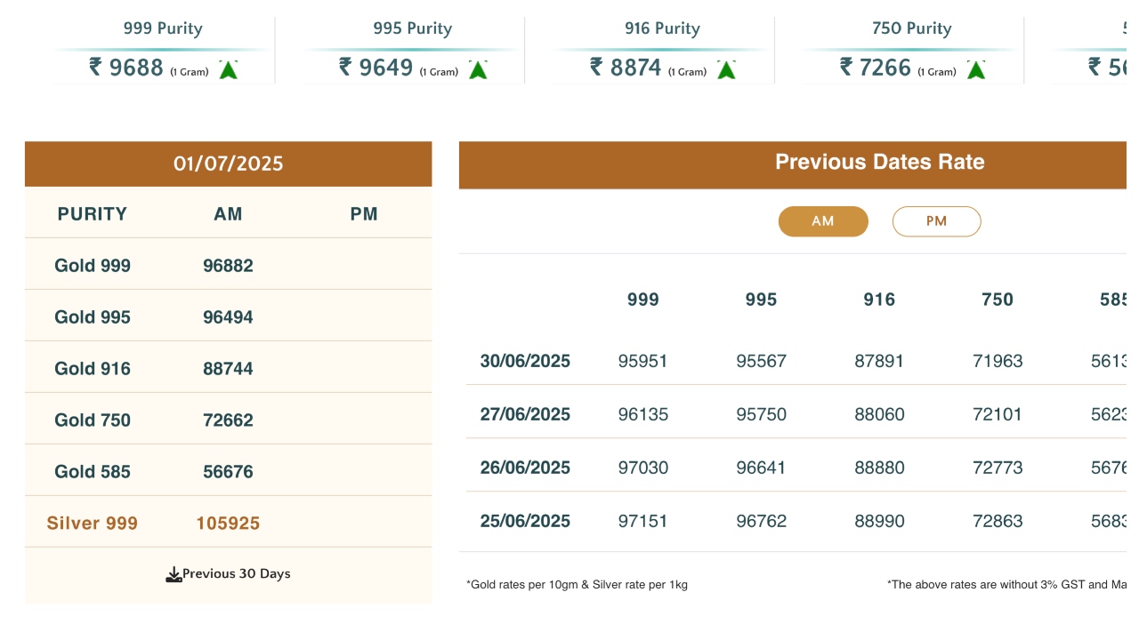Click the 27/06/2025 date cell
Image resolution: width=1139 pixels, height=640 pixels.
click(x=525, y=414)
